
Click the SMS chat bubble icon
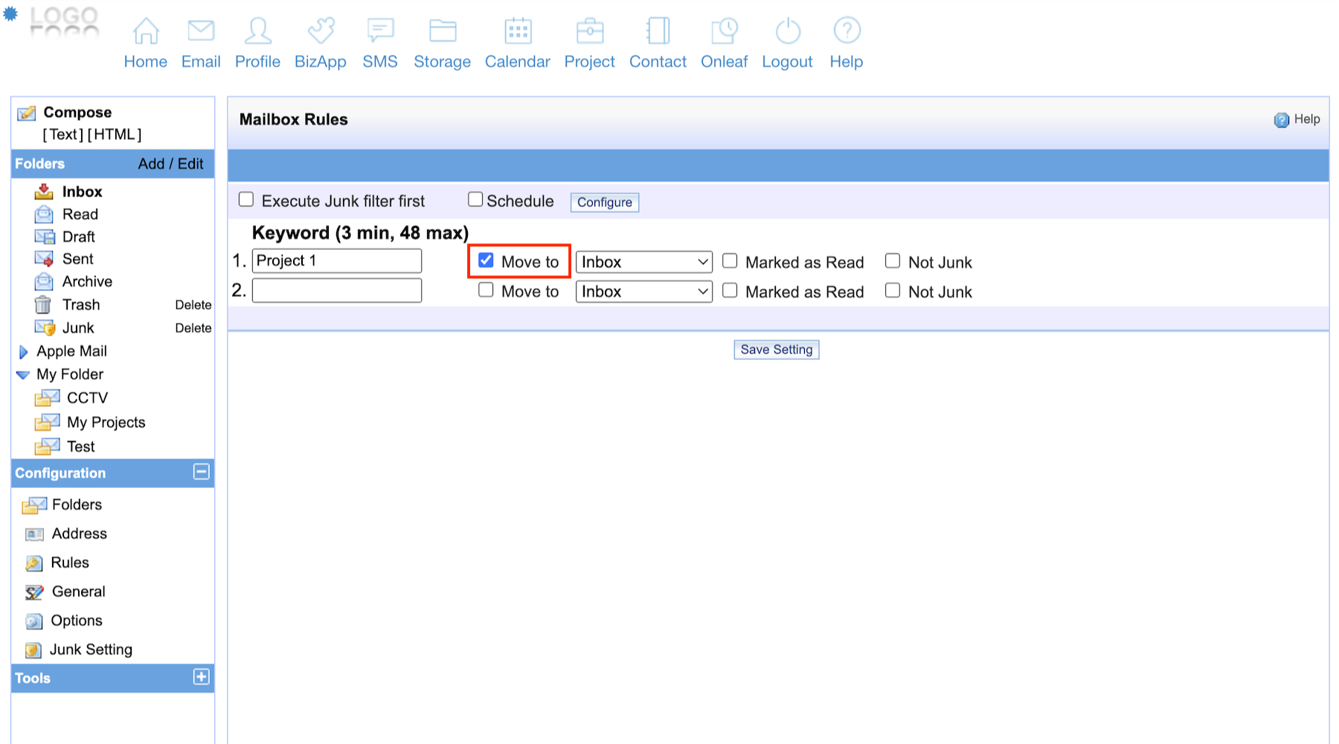(380, 31)
